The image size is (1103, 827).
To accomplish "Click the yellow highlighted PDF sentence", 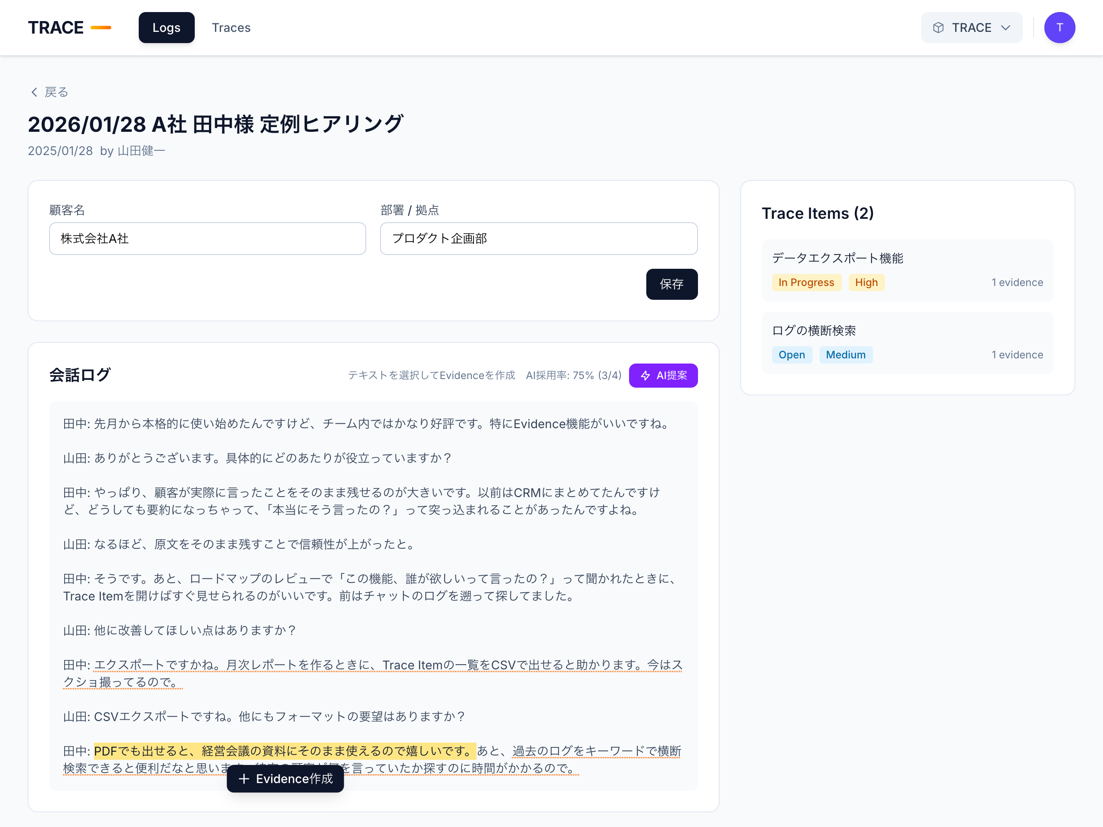I will (x=285, y=751).
